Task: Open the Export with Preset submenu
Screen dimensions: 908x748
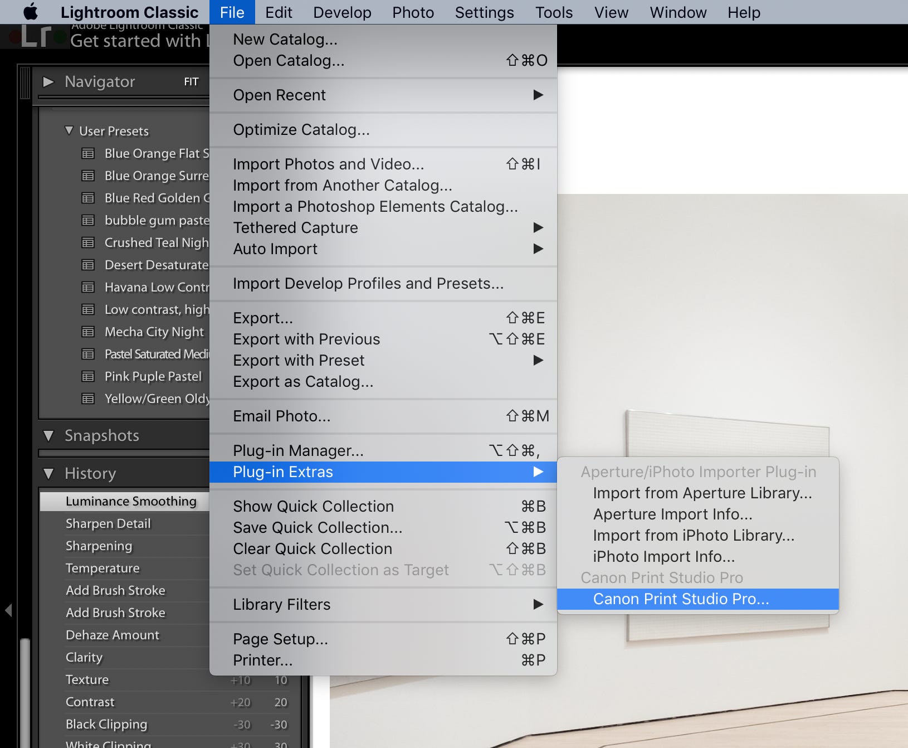Action: pos(383,360)
